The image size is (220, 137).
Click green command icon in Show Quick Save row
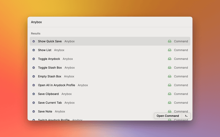[x=169, y=41]
